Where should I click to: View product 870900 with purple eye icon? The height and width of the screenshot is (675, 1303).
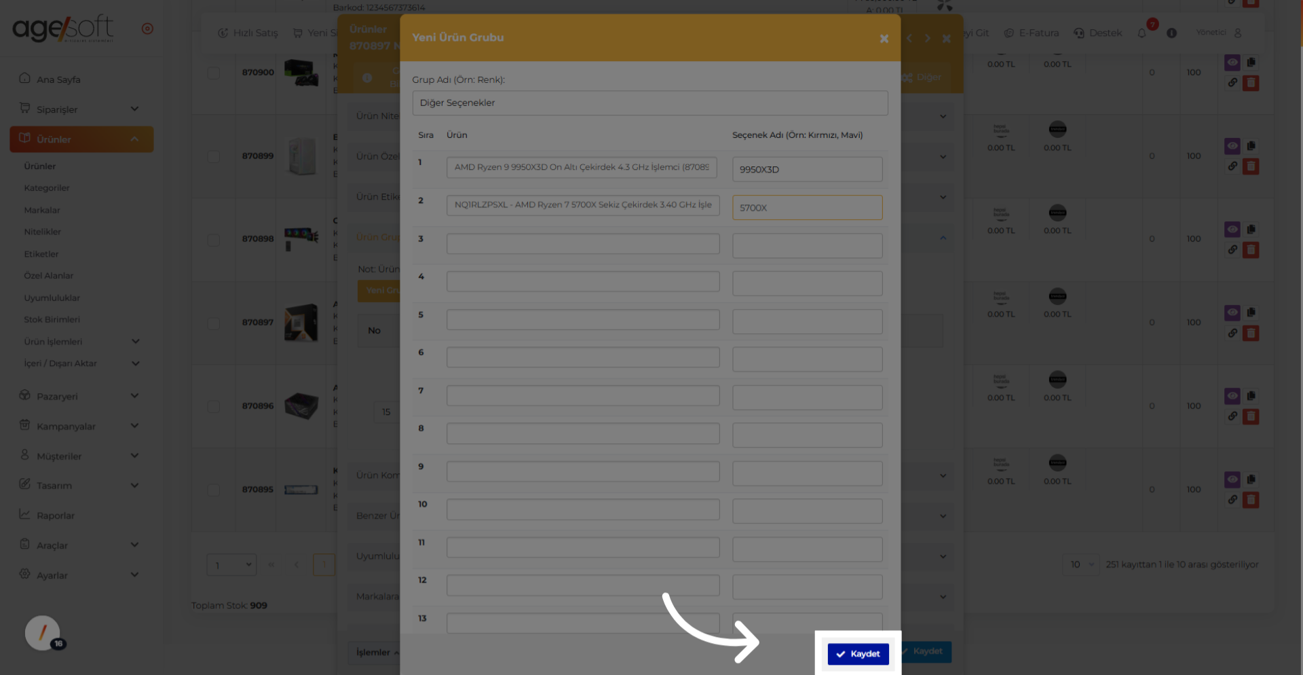click(1232, 62)
